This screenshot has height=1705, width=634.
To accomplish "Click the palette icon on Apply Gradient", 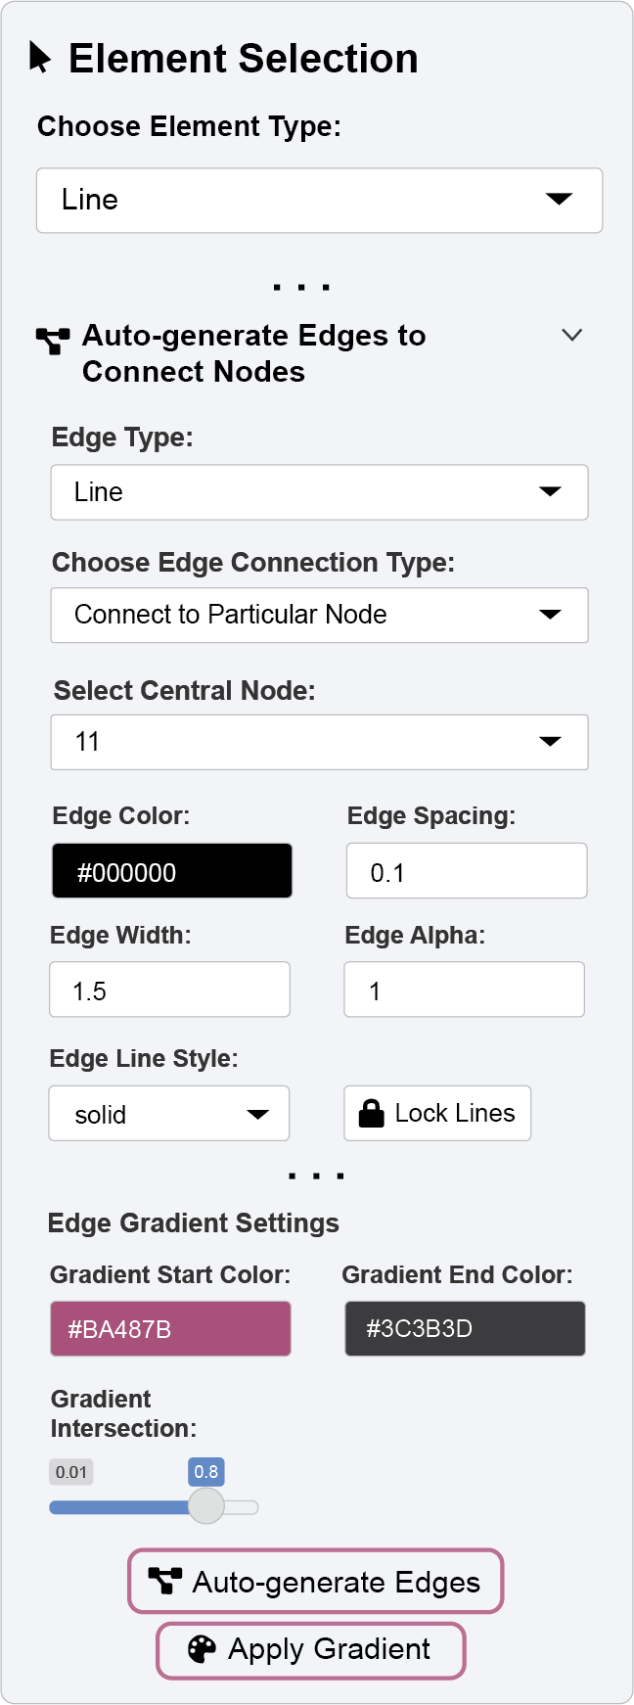I will coord(202,1649).
